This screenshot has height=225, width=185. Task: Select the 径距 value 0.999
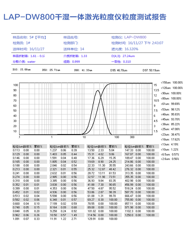76,62
